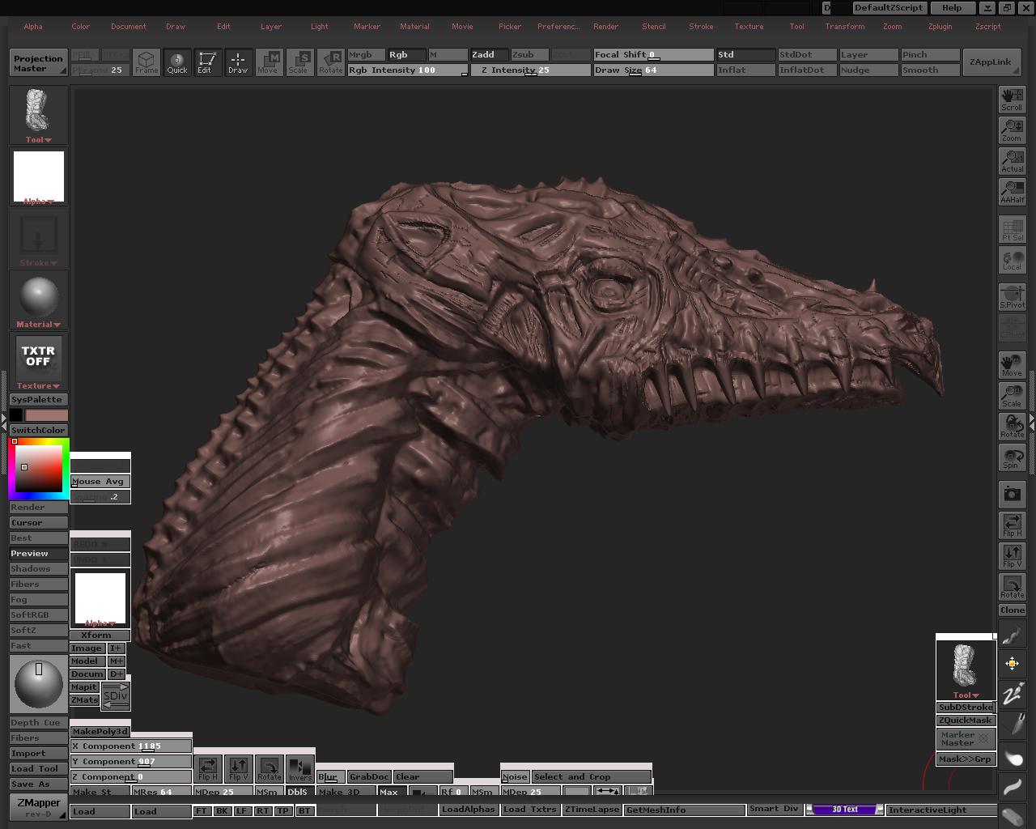Select the Smooth brush
The image size is (1036, 829).
tap(930, 70)
